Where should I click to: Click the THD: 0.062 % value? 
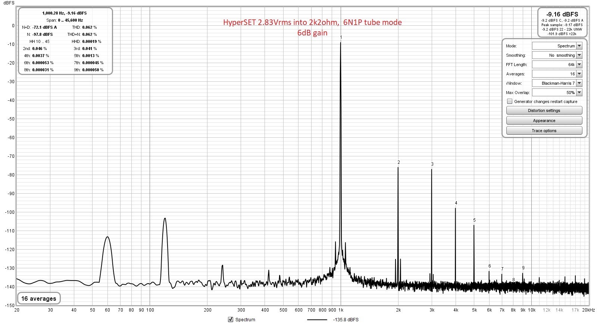tap(84, 27)
